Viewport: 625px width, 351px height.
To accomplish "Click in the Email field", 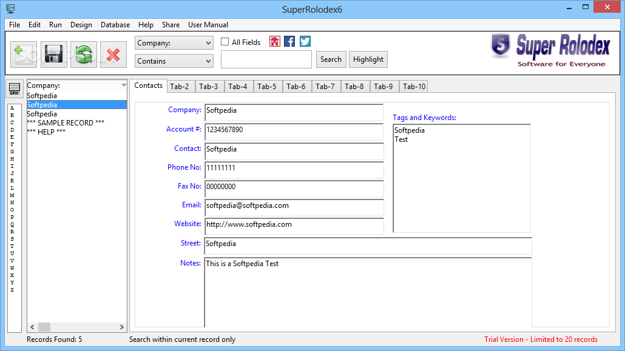I will coord(294,207).
